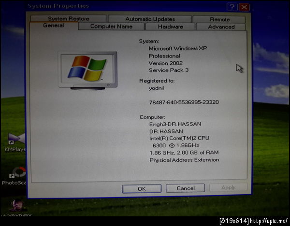The image size is (290, 226).
Task: Switch to the Hardware tab
Action: [170, 27]
